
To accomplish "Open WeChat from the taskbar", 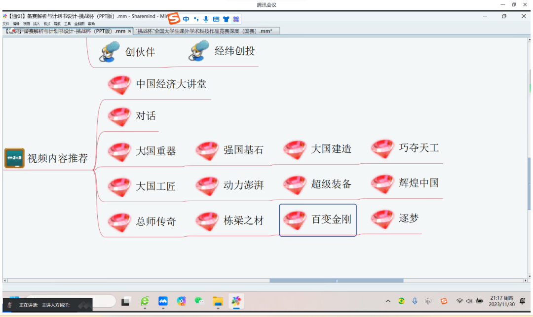I will (199, 301).
